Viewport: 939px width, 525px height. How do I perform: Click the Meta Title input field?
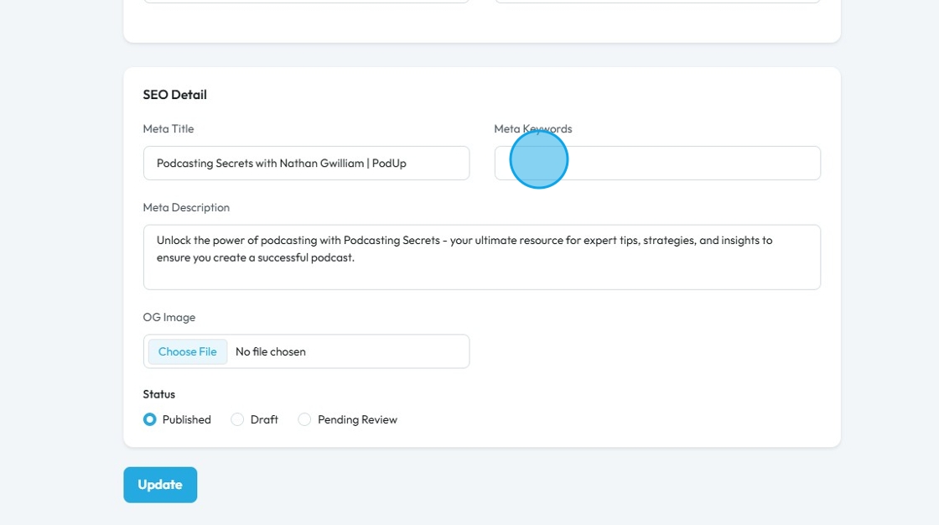[306, 163]
